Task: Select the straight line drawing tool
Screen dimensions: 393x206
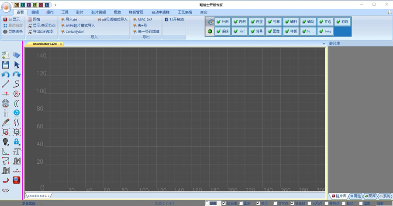Action: tap(6, 84)
